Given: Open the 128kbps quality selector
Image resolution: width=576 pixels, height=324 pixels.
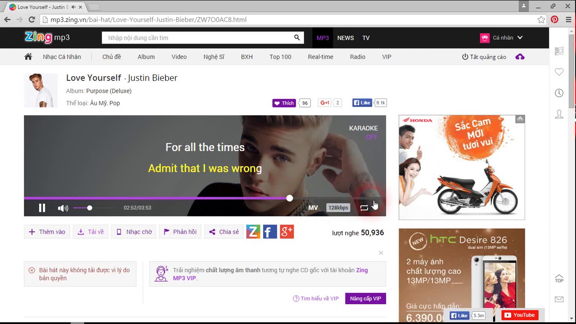Looking at the screenshot, I should pyautogui.click(x=338, y=208).
